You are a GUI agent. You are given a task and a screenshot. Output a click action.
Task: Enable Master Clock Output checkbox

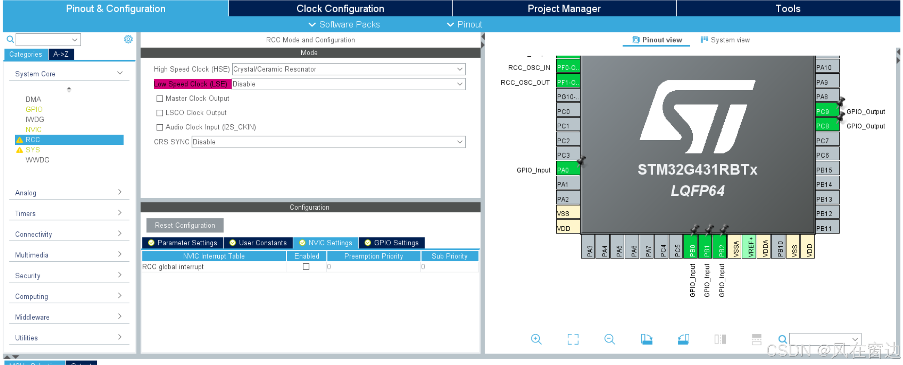pos(160,98)
